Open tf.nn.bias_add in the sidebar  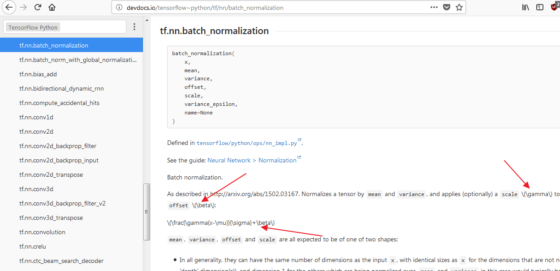pyautogui.click(x=71, y=74)
